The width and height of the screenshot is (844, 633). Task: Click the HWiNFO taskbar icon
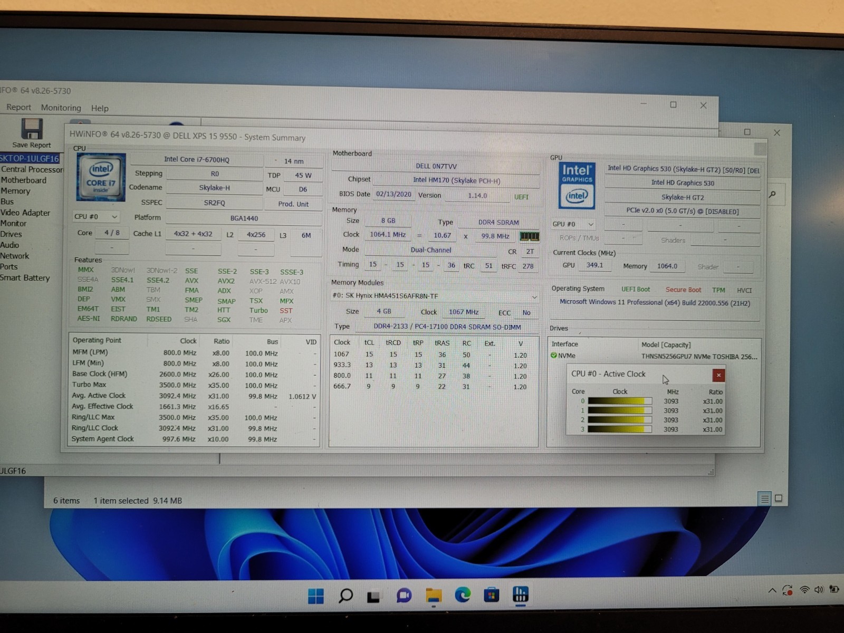pyautogui.click(x=520, y=594)
